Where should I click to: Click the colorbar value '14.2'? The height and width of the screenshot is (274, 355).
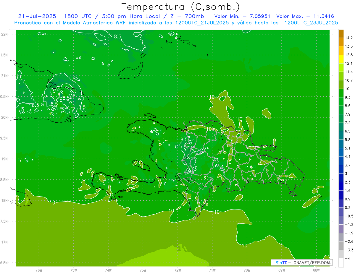pos(349,38)
